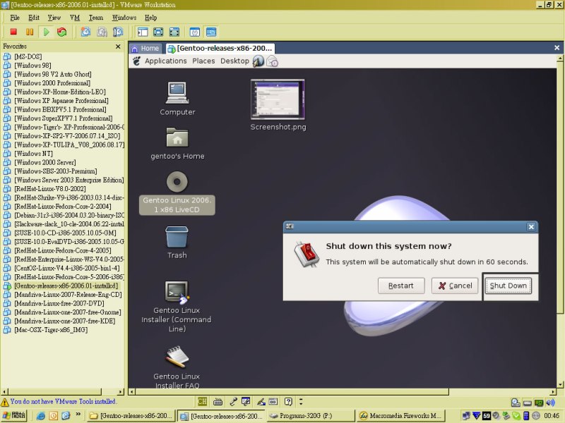Screen dimensions: 565x423
Task: Launch the mail envelope panel icon
Action: pos(272,61)
